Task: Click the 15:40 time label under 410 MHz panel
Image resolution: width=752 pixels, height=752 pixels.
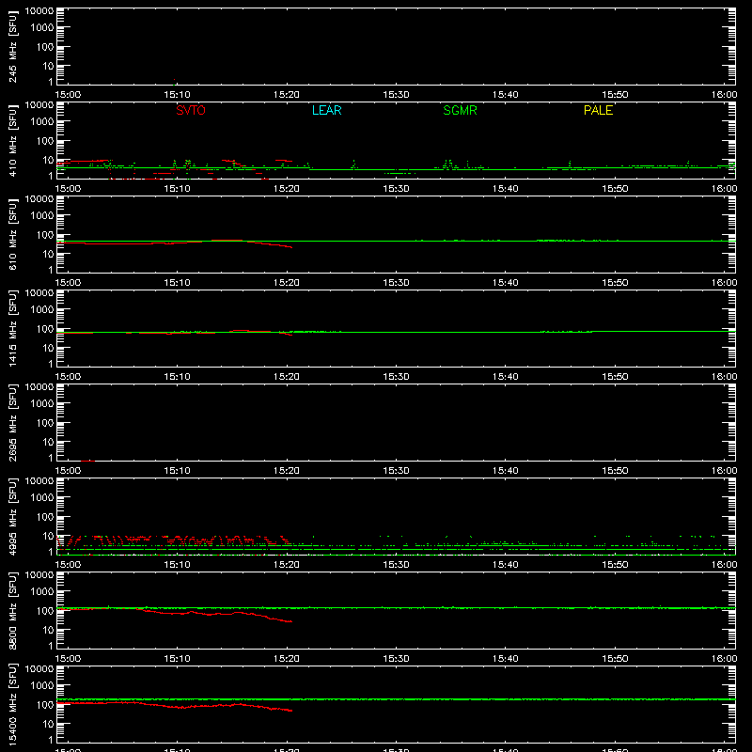Action: [x=505, y=189]
